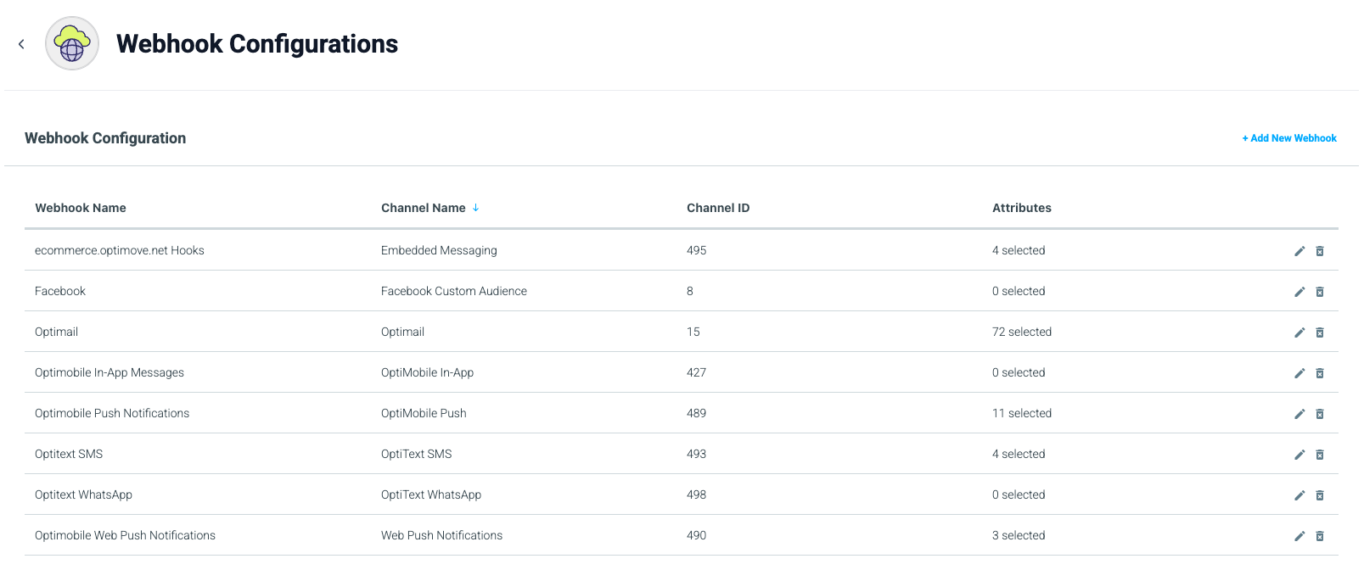Click the OptiMobile Push channel cell
1364x581 pixels.
coord(424,413)
